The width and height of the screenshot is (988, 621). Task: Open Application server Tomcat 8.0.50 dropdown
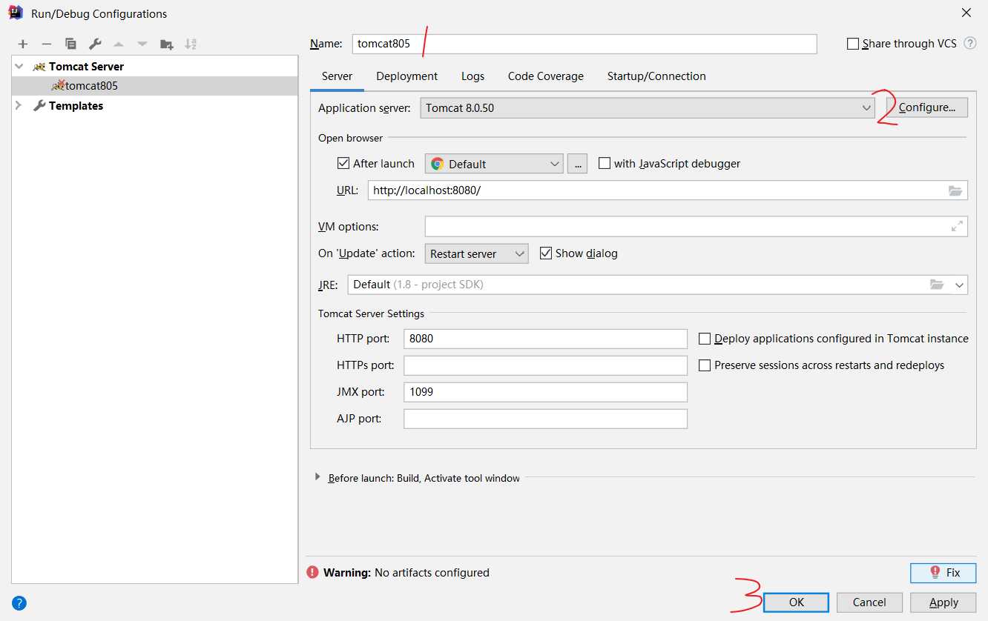coord(648,107)
